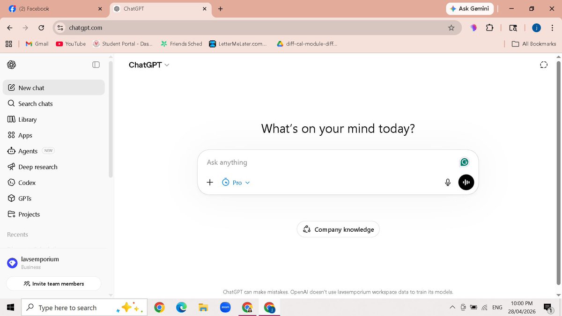Viewport: 562px width, 316px height.
Task: Open the Apps page
Action: coord(54,135)
